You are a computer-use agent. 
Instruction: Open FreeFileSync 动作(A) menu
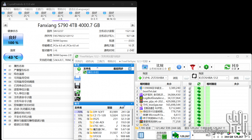(x=90, y=61)
